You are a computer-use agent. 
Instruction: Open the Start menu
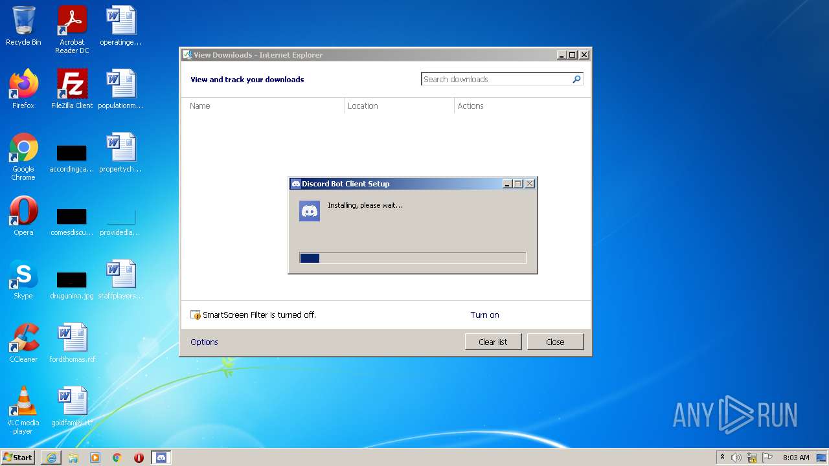point(17,458)
